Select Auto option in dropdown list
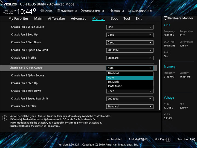This screenshot has width=197, height=148. (x=130, y=78)
